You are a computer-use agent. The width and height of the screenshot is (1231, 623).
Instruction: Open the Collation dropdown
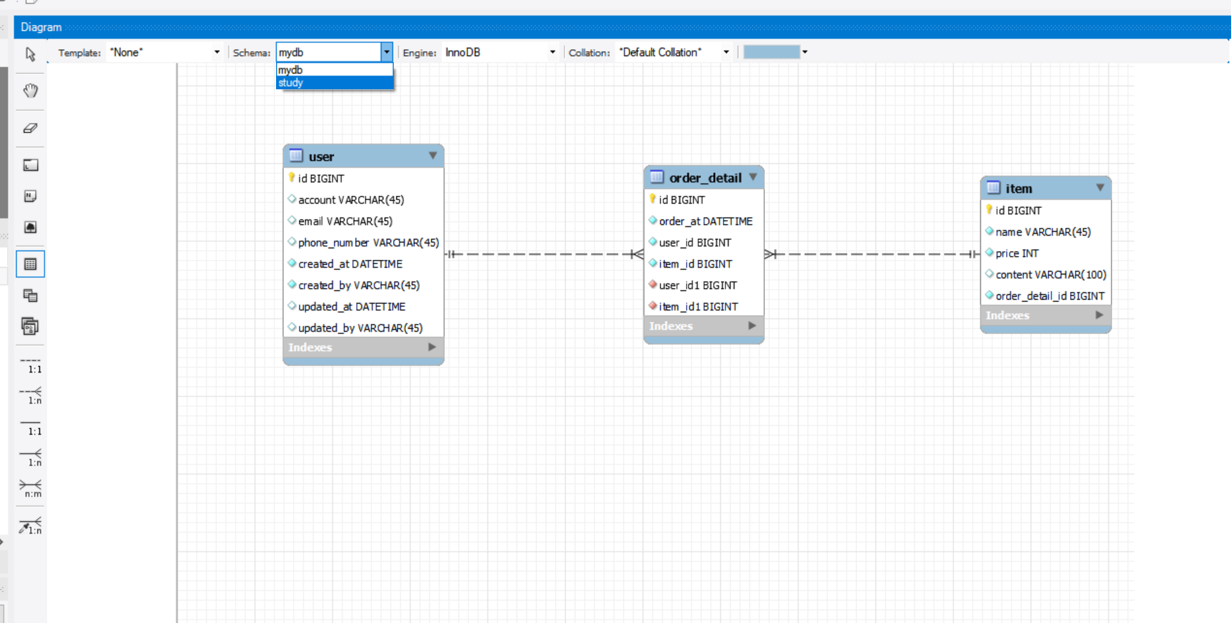coord(725,52)
